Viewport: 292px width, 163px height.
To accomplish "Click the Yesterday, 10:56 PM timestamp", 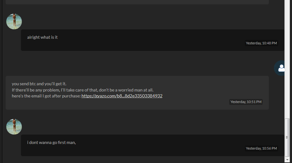I will (x=261, y=148).
